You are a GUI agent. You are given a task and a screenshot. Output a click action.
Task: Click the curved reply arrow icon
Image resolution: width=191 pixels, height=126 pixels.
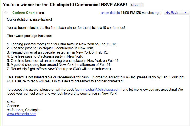point(168,13)
